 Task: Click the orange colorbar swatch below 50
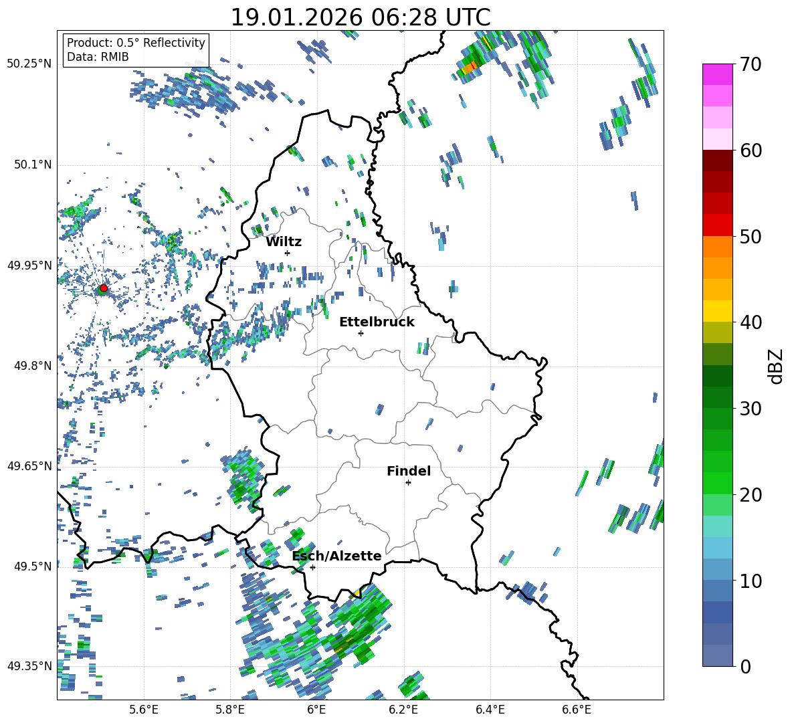717,246
